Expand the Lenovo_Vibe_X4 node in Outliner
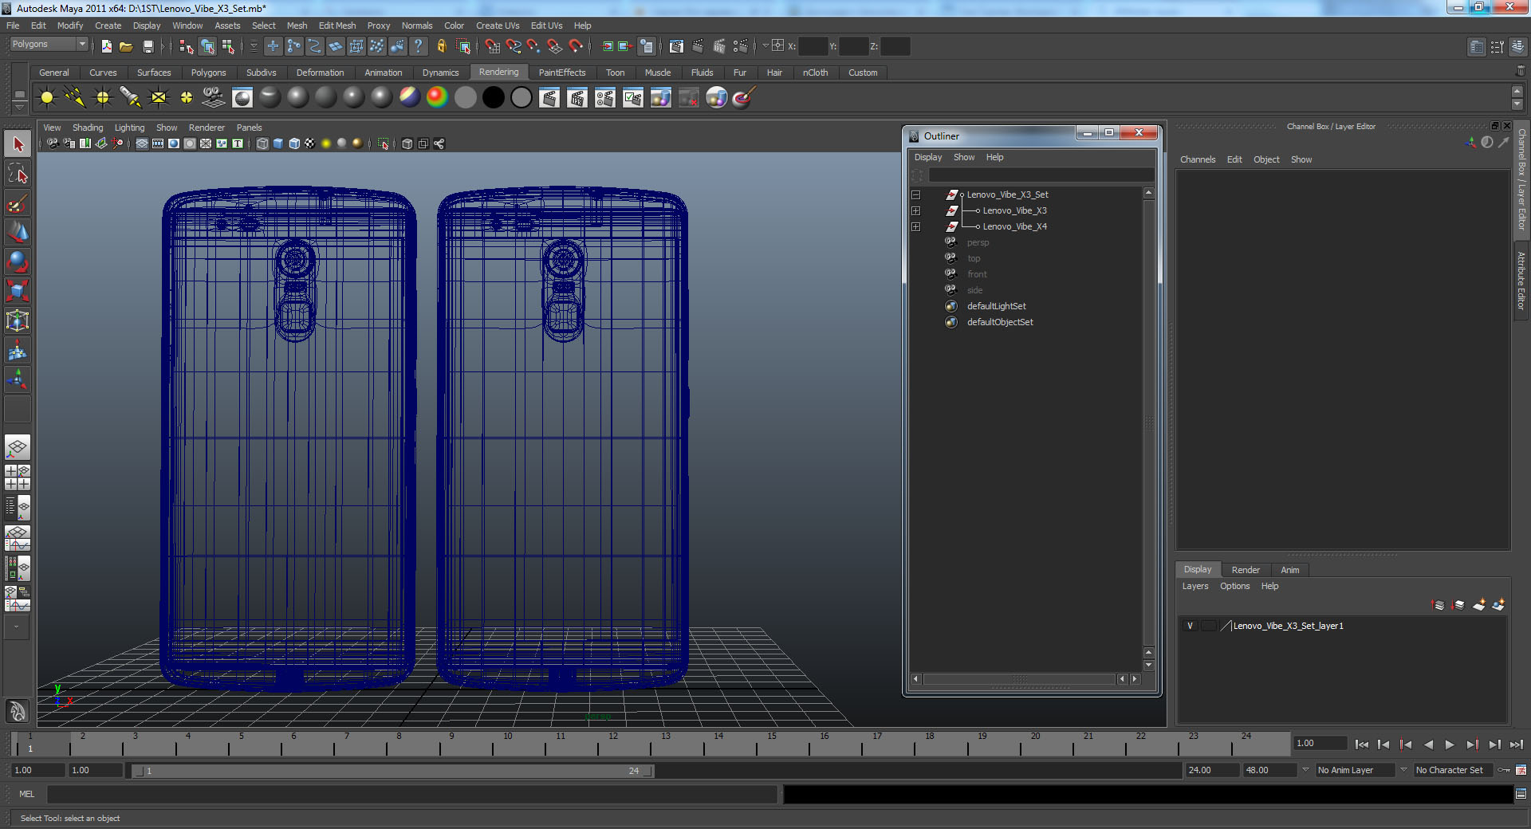This screenshot has width=1531, height=829. [916, 226]
